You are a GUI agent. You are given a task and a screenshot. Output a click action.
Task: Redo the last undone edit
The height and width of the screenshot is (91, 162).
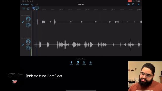pyautogui.click(x=37, y=5)
